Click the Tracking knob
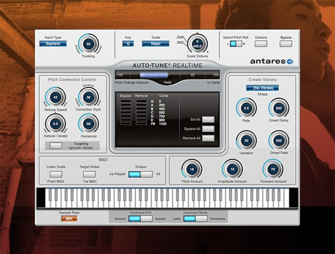The image size is (335, 254). coord(88,44)
